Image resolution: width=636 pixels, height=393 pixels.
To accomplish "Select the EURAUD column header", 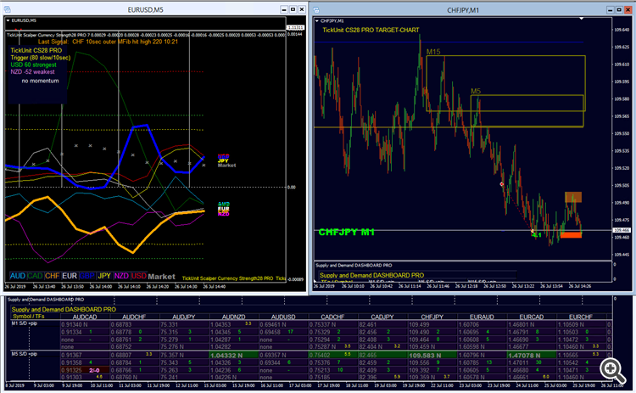I will (482, 317).
